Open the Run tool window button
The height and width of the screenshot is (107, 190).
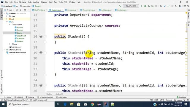8,97
